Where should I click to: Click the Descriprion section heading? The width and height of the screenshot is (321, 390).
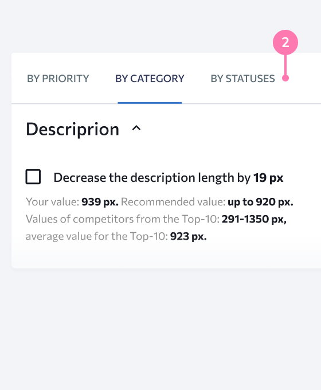tap(73, 130)
